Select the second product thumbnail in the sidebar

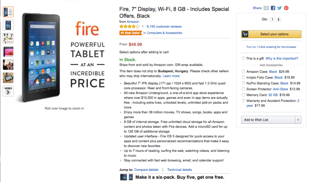[8, 25]
